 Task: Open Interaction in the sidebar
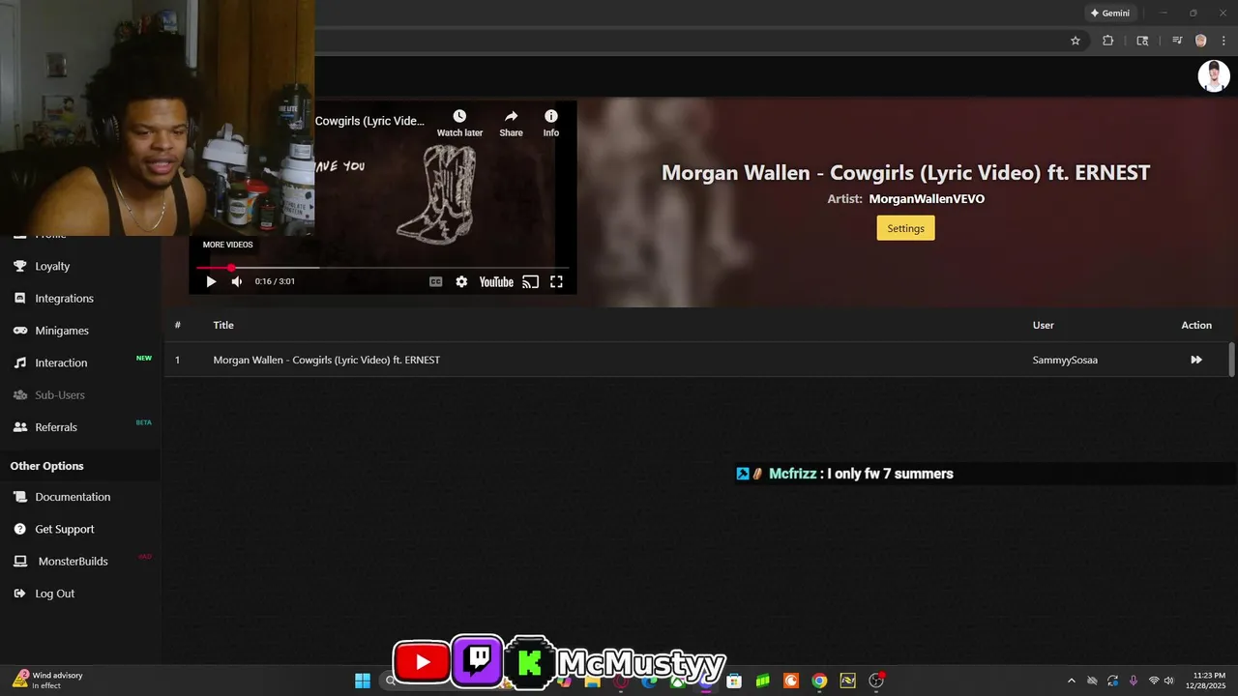coord(61,362)
